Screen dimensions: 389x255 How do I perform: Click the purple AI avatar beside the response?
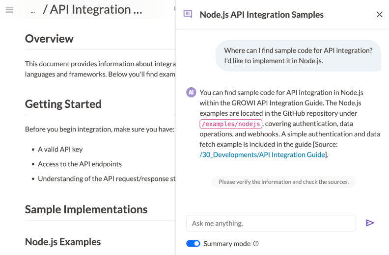(x=191, y=92)
